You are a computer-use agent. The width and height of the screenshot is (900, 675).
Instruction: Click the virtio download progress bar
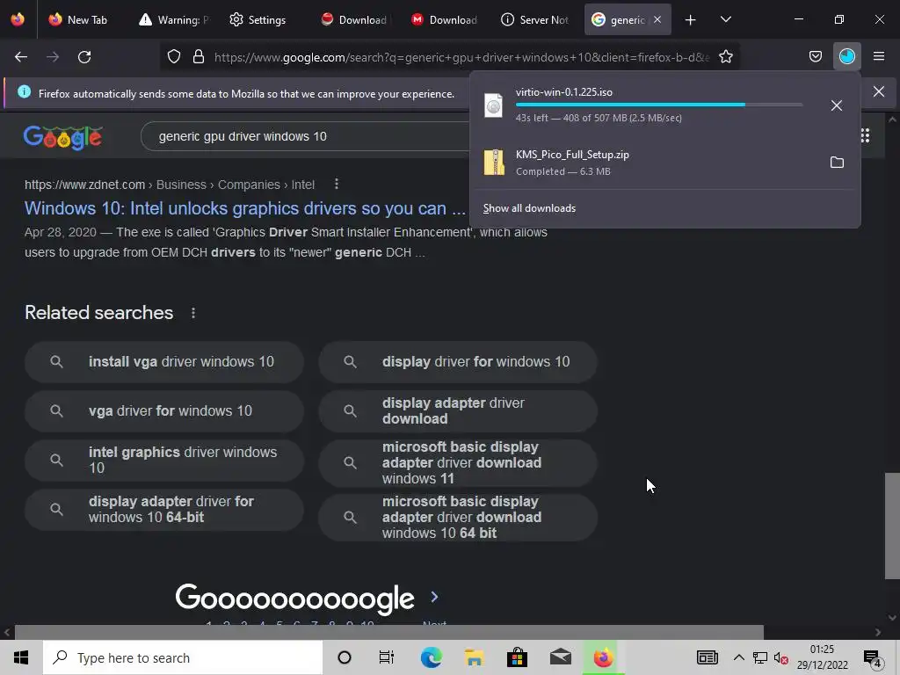click(659, 105)
